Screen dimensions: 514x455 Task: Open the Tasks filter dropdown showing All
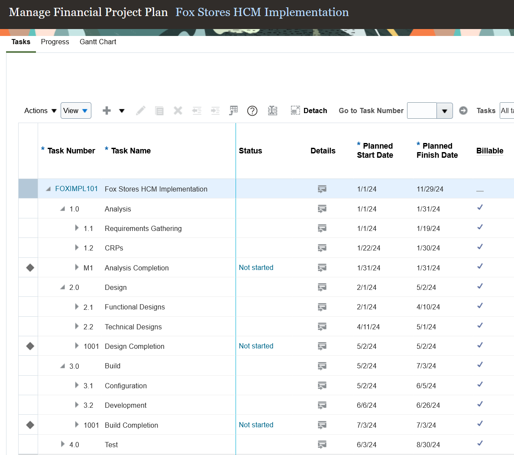pos(507,110)
